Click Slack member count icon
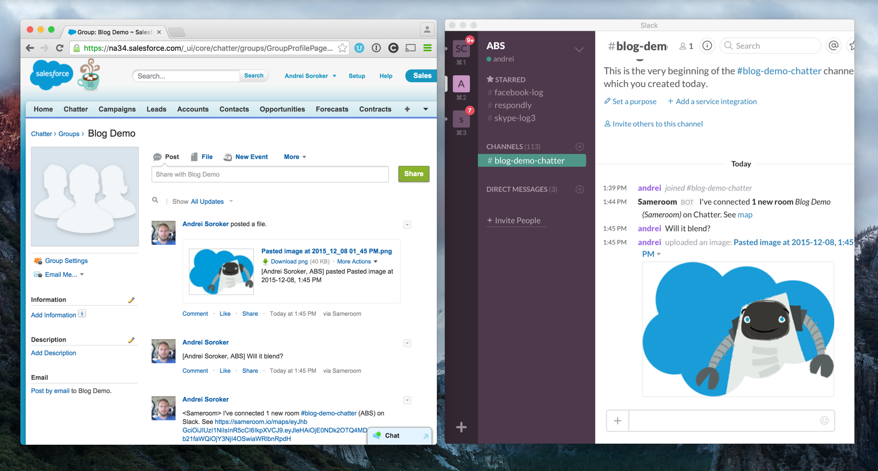The image size is (878, 471). [686, 46]
